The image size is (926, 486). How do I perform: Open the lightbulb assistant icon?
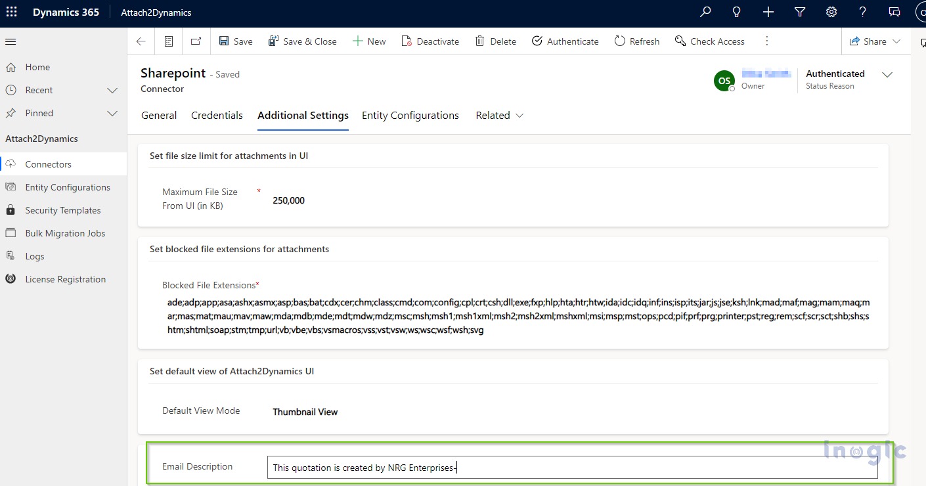tap(737, 12)
